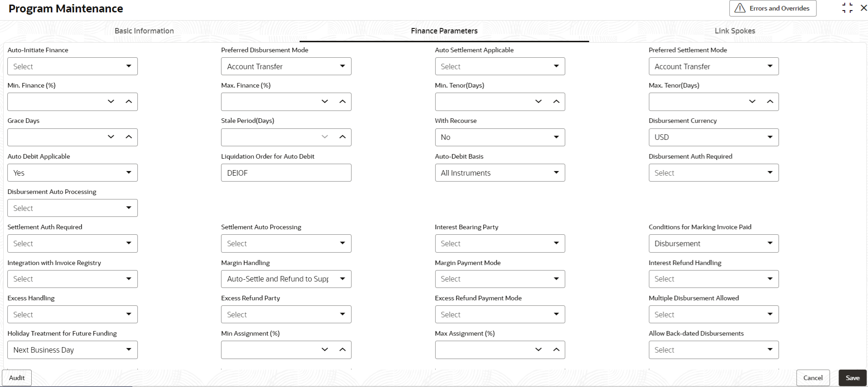Open the Margin Handling dropdown
This screenshot has height=387, width=868.
click(x=286, y=279)
